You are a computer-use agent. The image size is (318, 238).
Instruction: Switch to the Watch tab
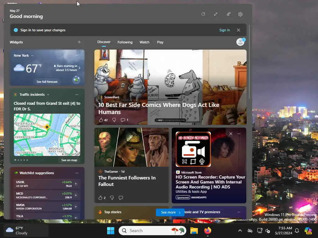click(144, 42)
